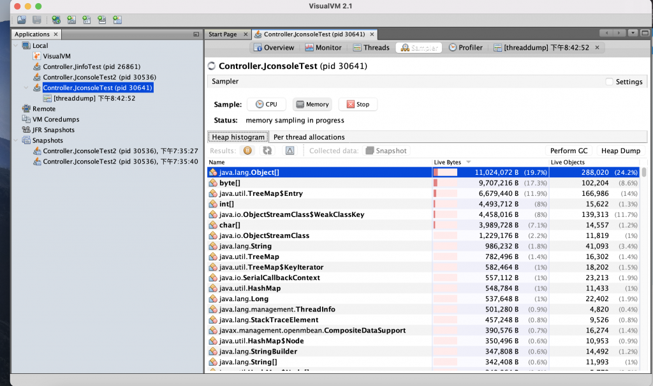The height and width of the screenshot is (386, 653).
Task: Collapse Controller.JconsoleTest (pid 30641) node
Action: click(26, 87)
